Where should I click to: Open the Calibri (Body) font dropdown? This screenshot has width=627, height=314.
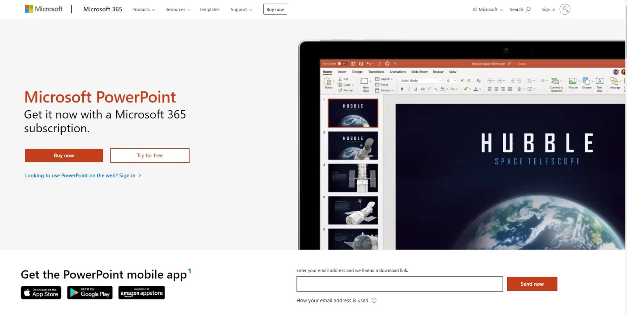click(x=421, y=80)
